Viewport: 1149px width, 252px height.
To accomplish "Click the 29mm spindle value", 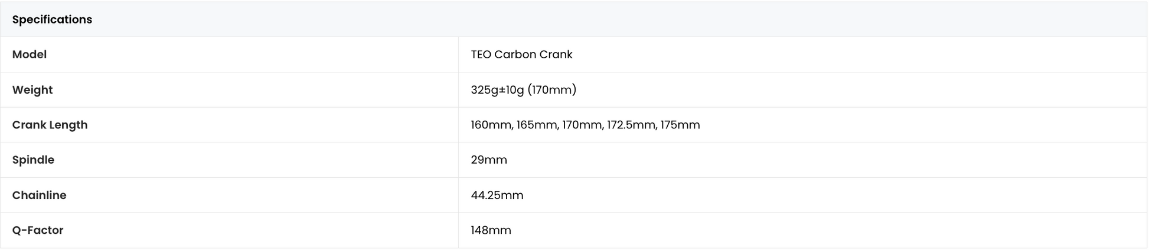I will [489, 160].
